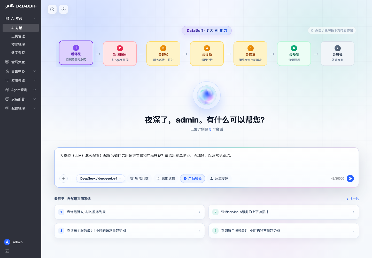Click the 告警中心 alarm icon
This screenshot has height=258, width=372.
[7, 71]
